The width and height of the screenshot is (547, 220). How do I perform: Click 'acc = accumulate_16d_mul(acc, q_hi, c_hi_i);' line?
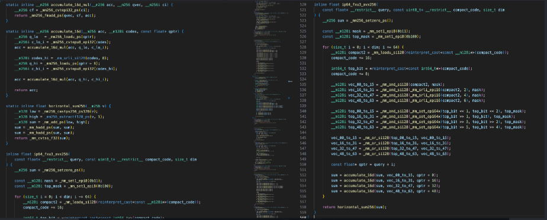point(62,79)
